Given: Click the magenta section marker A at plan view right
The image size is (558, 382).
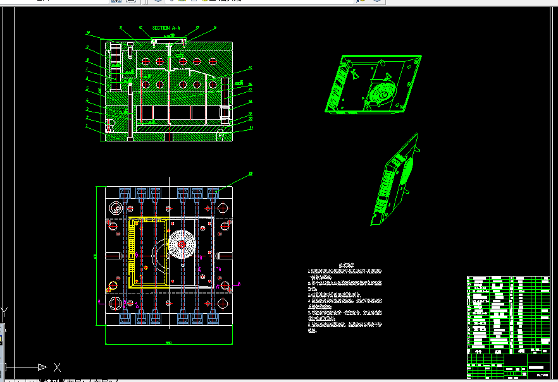Looking at the screenshot, I should tap(239, 284).
